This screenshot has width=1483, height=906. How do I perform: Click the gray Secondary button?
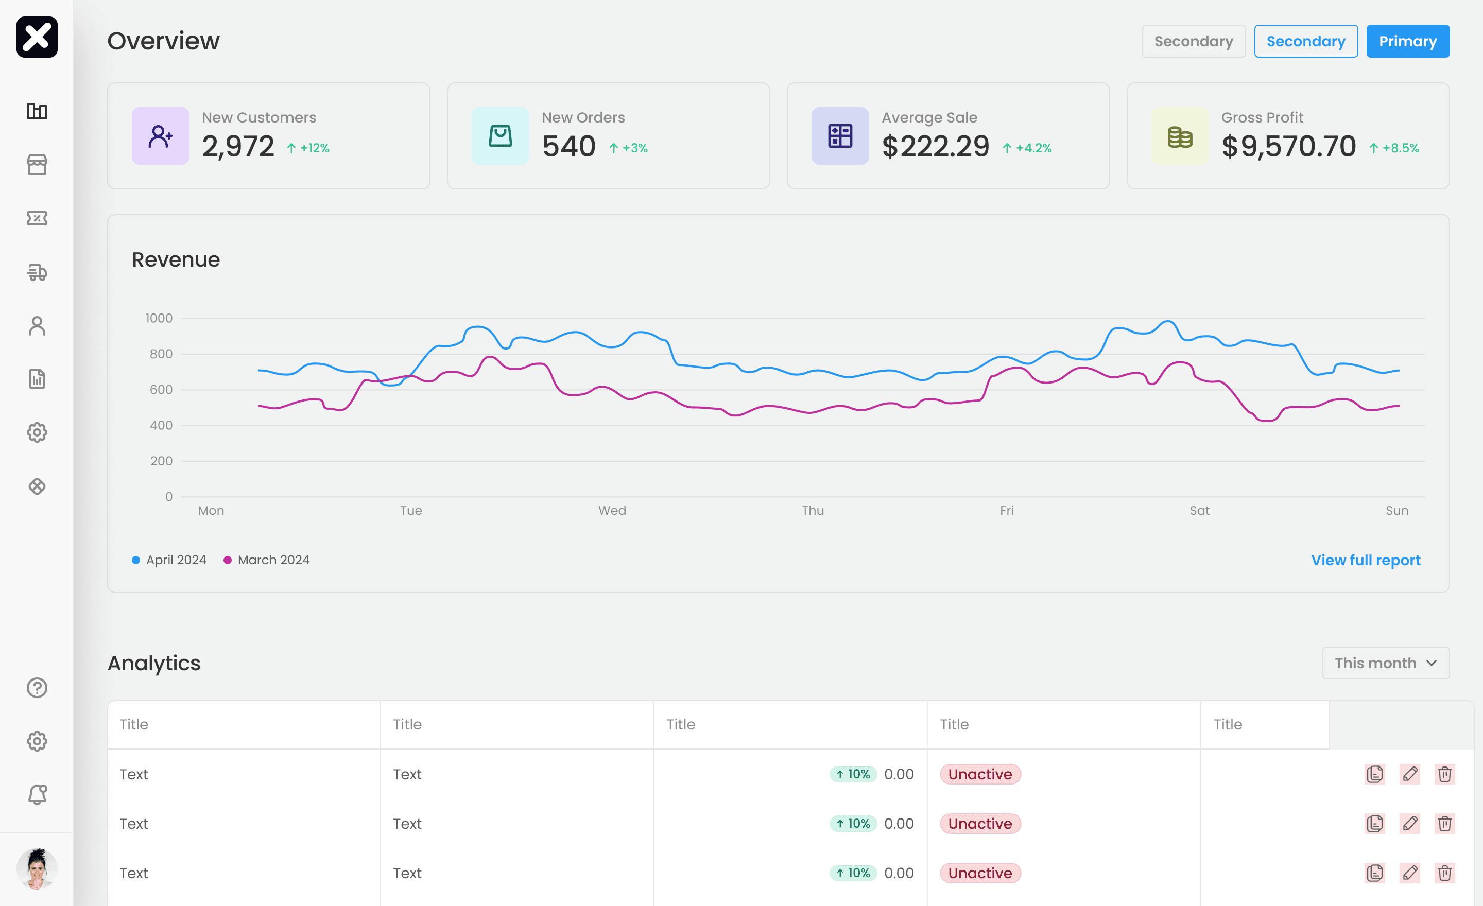click(x=1194, y=42)
